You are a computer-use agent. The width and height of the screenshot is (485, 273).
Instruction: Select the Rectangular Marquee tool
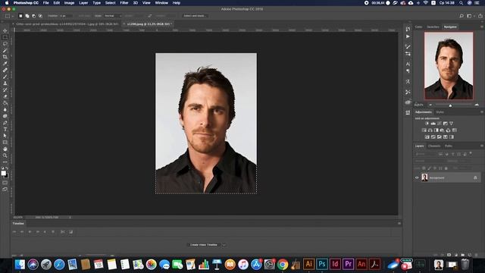coord(5,37)
